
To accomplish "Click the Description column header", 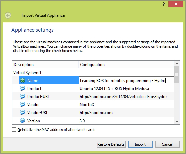I will tap(45, 64).
